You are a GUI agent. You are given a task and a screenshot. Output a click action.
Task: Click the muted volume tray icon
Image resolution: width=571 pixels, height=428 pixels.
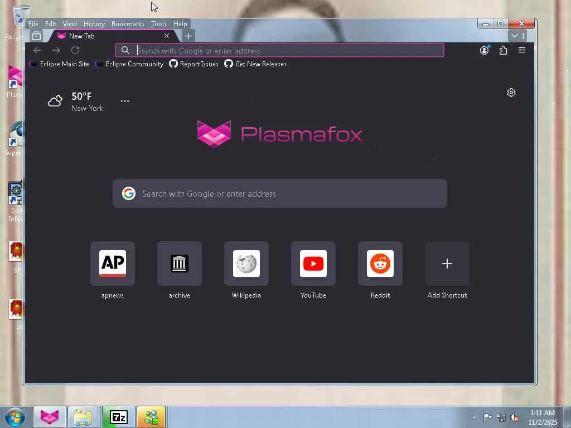(515, 418)
